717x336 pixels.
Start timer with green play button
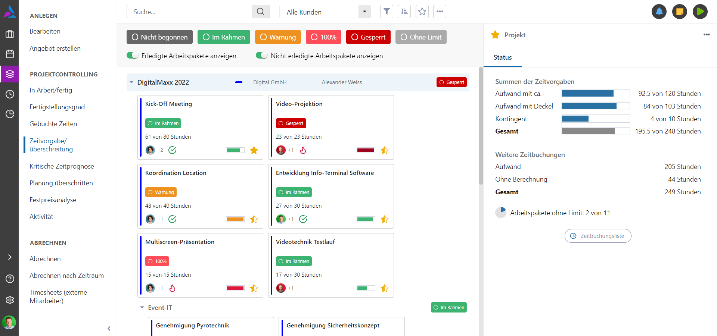[x=700, y=12]
